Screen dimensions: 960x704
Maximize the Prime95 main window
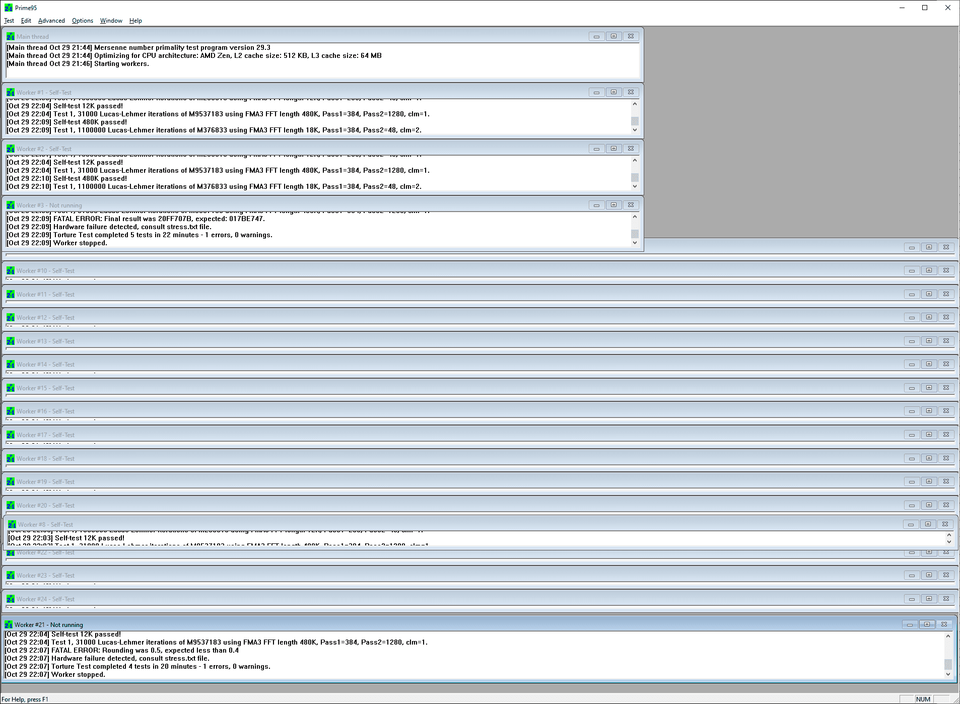coord(925,8)
